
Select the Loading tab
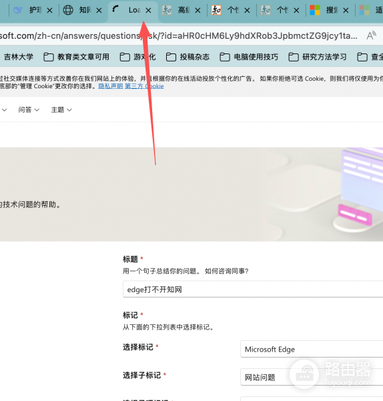133,10
